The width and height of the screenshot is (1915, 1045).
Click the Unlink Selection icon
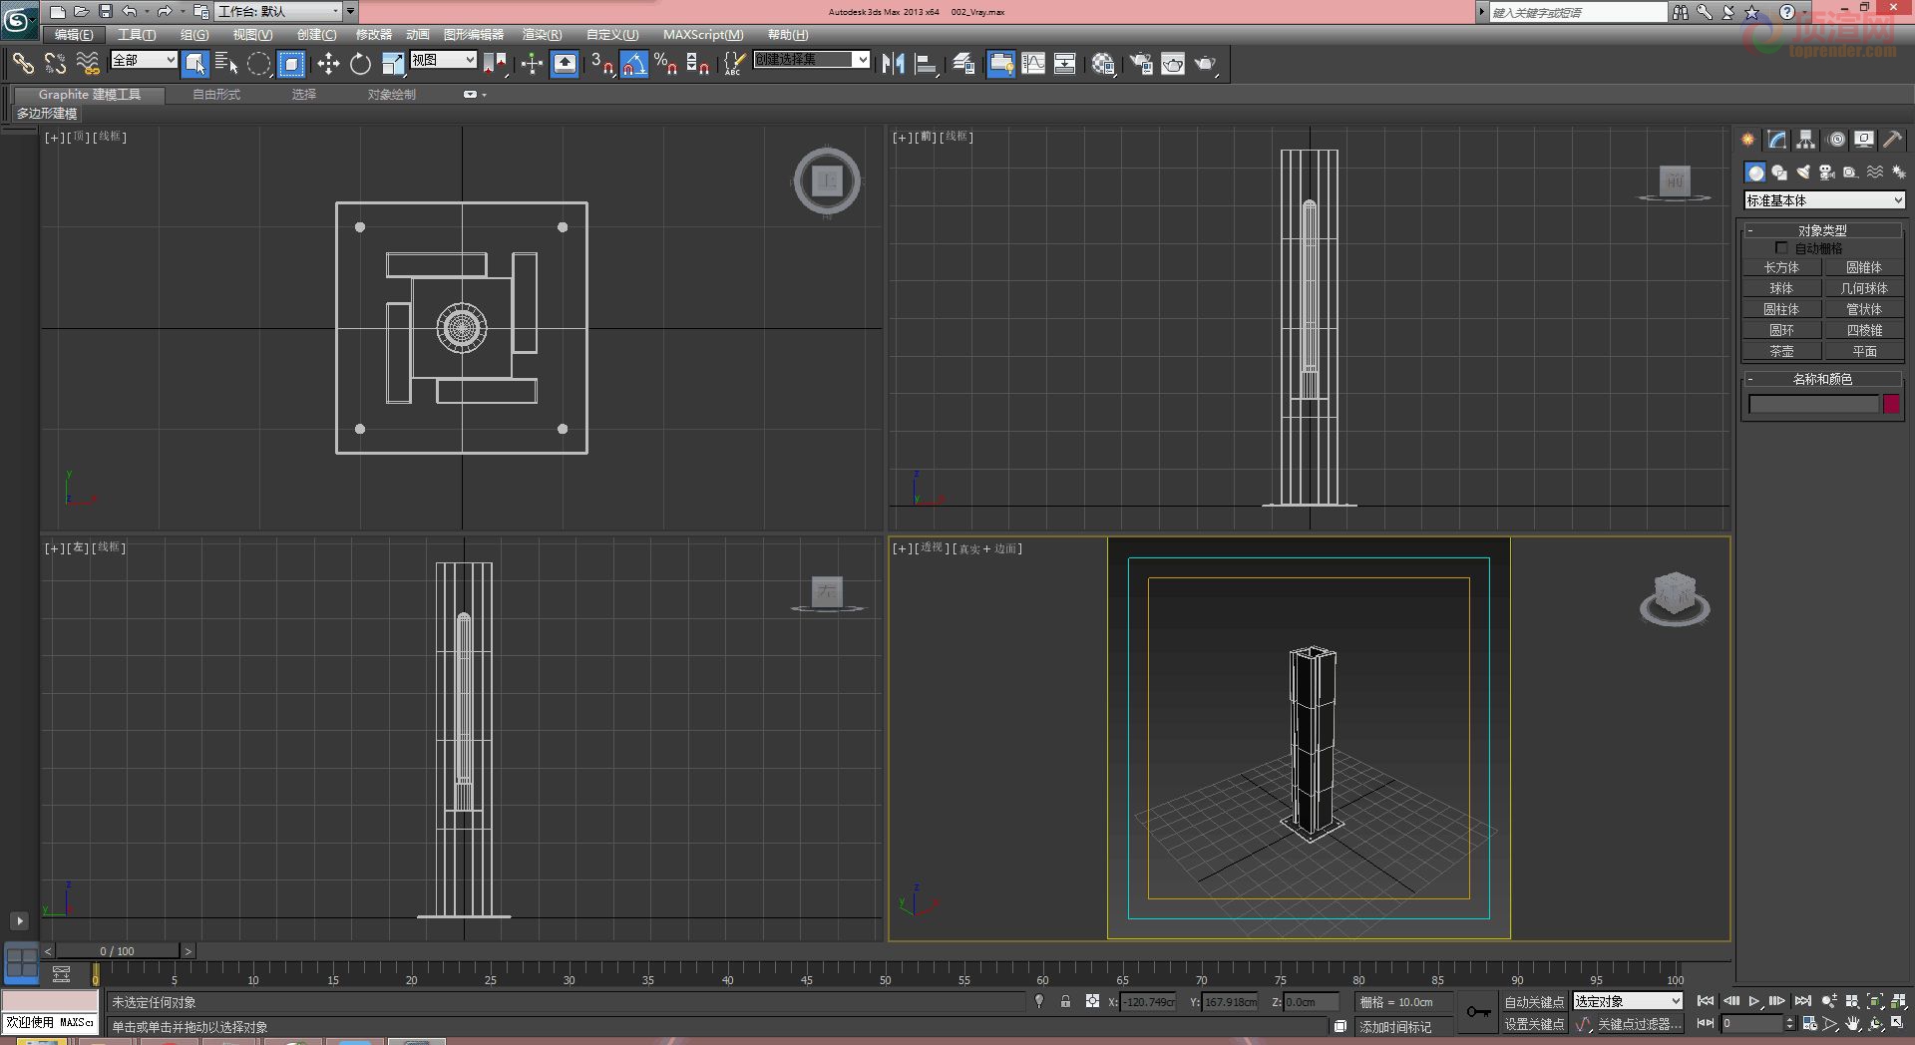click(55, 64)
